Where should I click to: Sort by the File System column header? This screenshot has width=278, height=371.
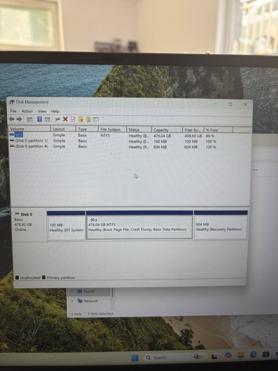(112, 129)
